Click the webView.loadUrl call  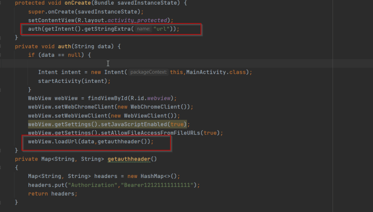point(53,142)
